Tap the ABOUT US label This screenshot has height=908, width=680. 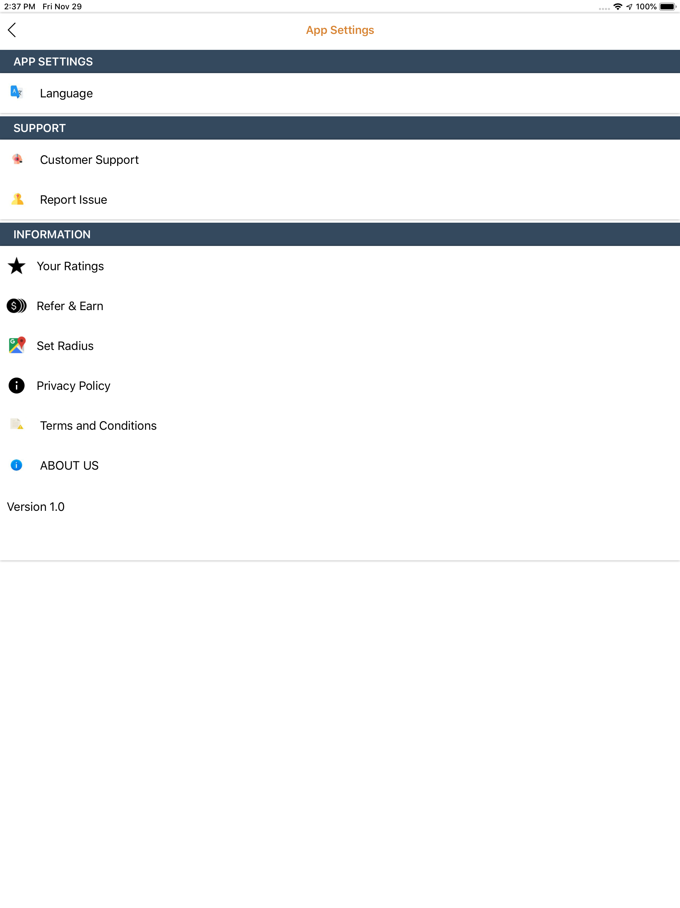[x=69, y=466]
